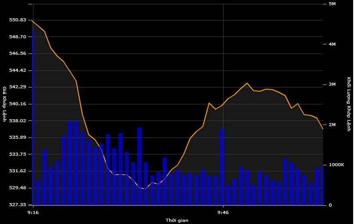Click the last volume bar at right edge
This screenshot has width=354, height=224.
(322, 186)
